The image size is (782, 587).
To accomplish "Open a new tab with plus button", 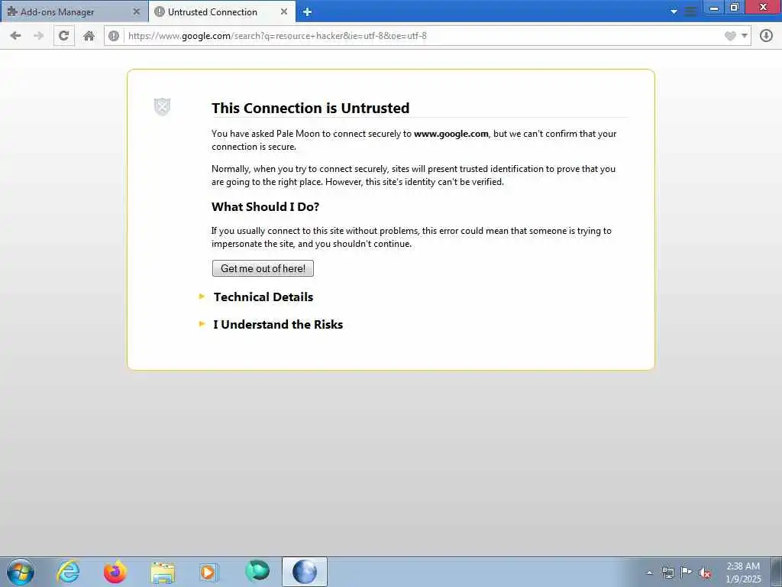I will pos(307,12).
